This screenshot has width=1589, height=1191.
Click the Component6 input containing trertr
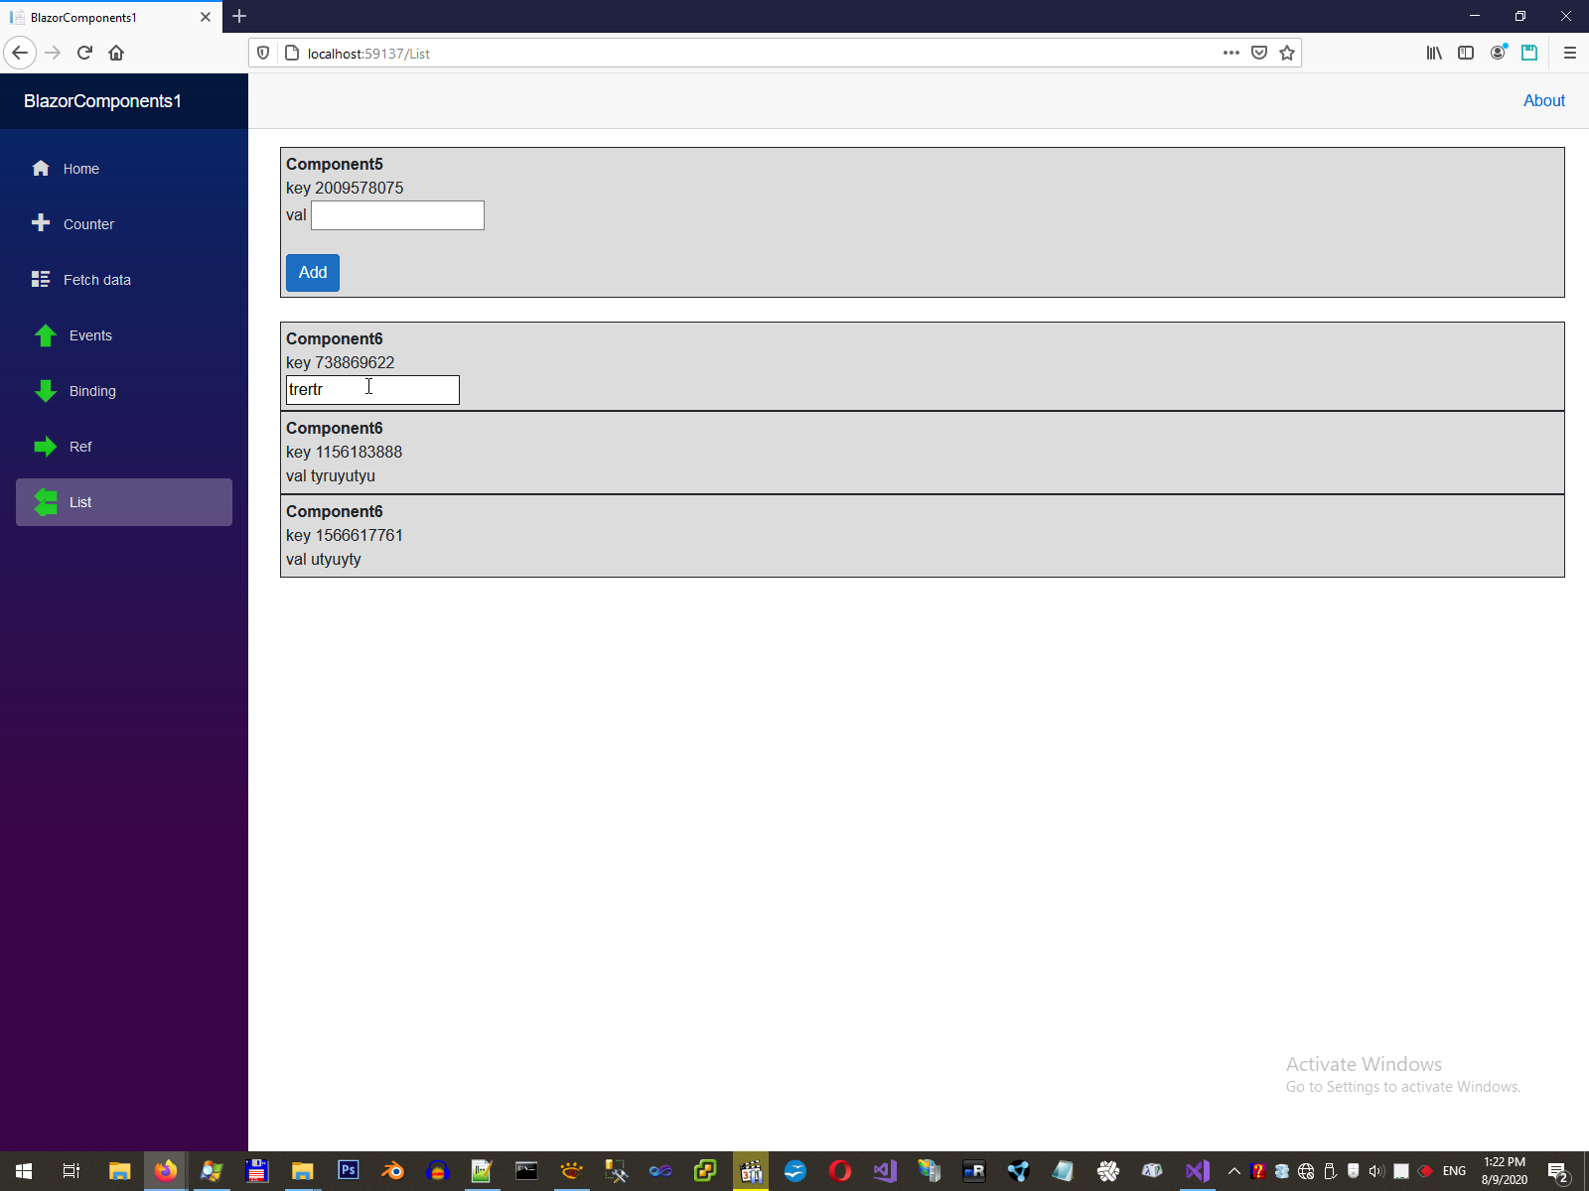coord(372,390)
